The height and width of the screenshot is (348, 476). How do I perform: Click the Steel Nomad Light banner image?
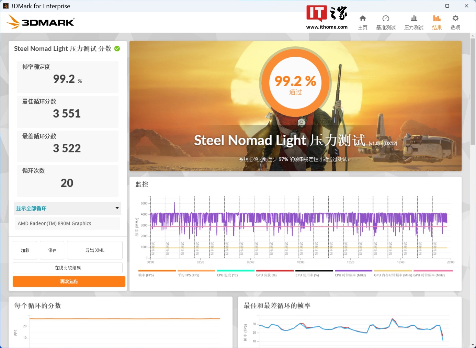click(295, 106)
